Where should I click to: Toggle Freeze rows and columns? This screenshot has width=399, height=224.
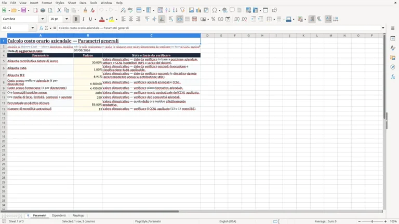pos(255,10)
